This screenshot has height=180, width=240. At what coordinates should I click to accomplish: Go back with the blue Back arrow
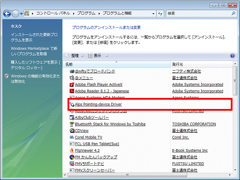[7, 14]
